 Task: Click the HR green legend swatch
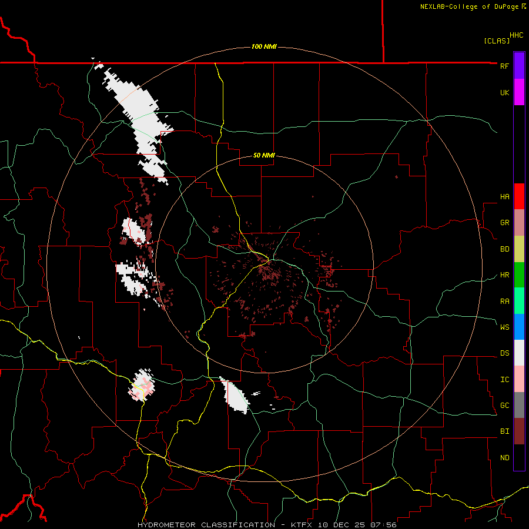[519, 275]
